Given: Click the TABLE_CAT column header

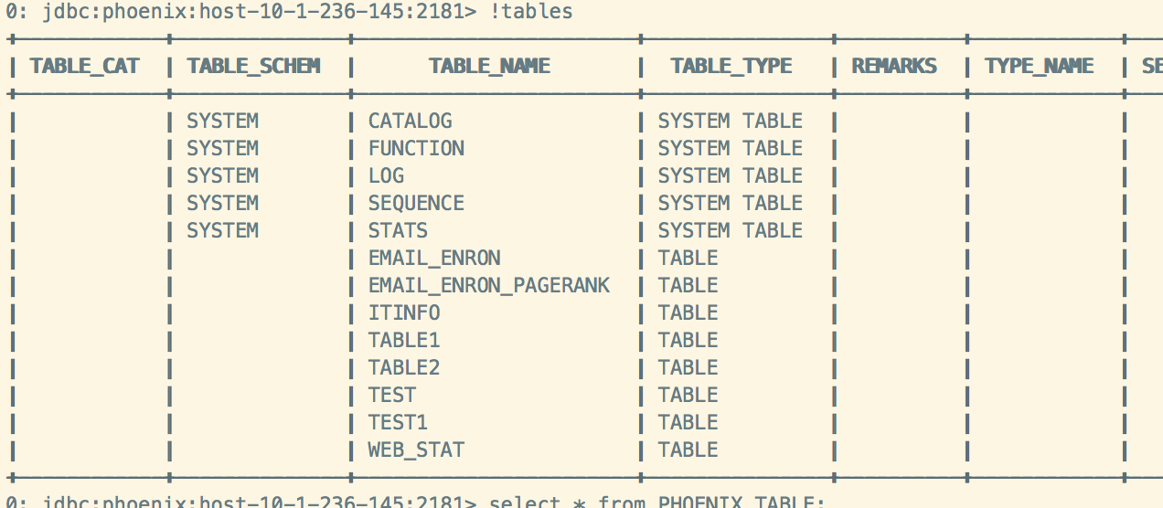Looking at the screenshot, I should tap(84, 66).
